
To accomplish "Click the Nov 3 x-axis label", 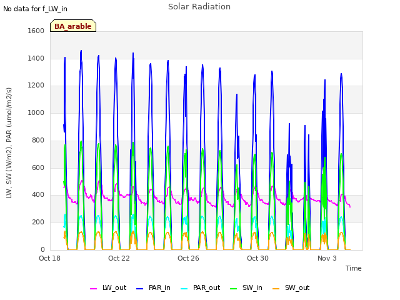I will coord(327,258).
